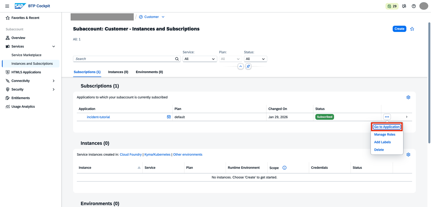Click the Subscribed status badge
This screenshot has height=207, width=431.
click(324, 117)
